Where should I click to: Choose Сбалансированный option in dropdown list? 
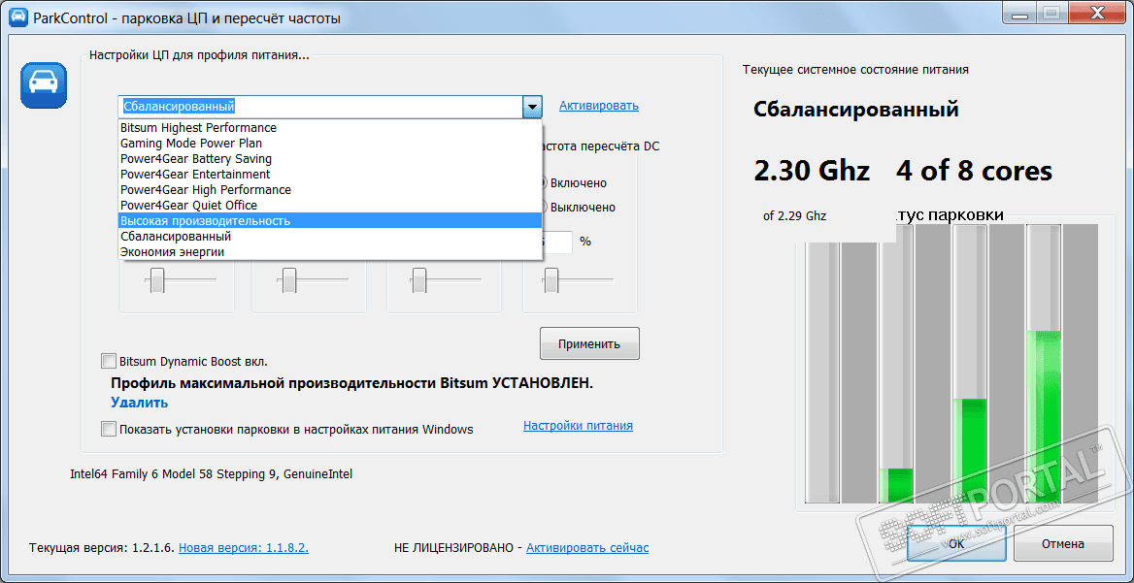click(330, 237)
